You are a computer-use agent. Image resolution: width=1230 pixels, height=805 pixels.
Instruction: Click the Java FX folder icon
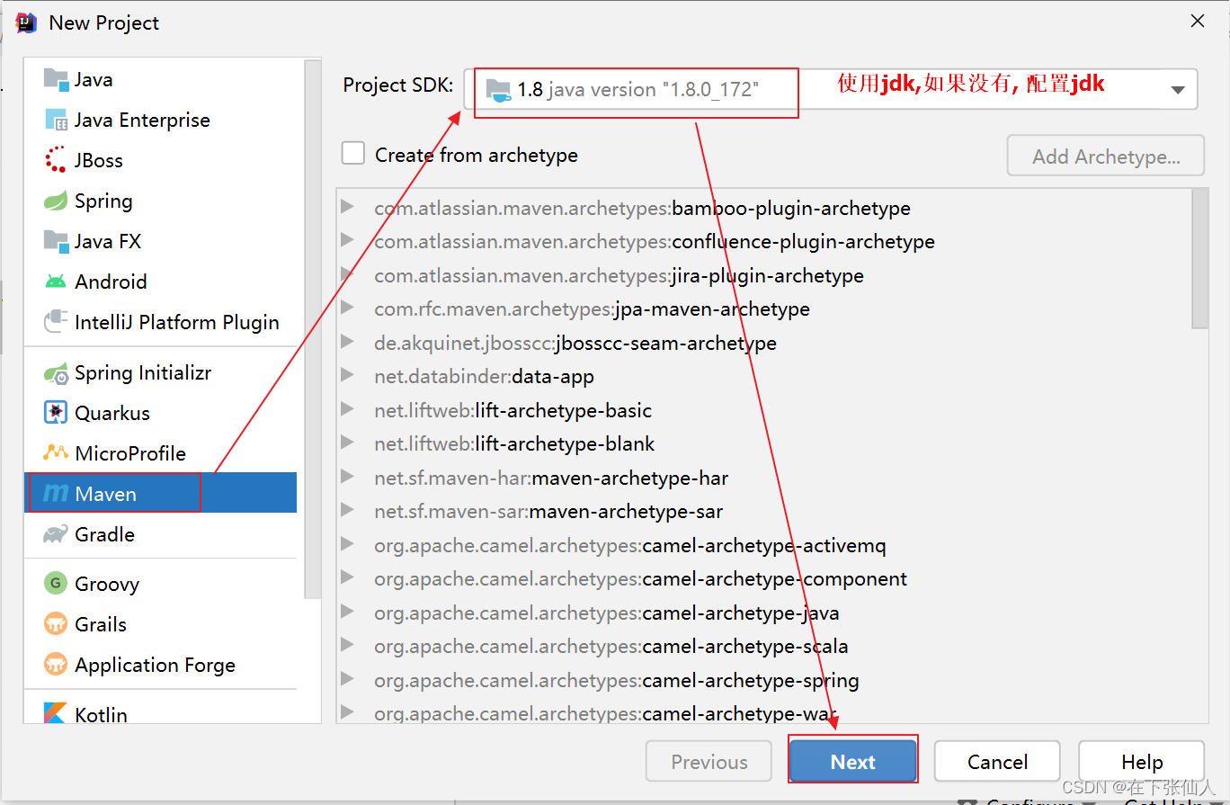(x=56, y=241)
